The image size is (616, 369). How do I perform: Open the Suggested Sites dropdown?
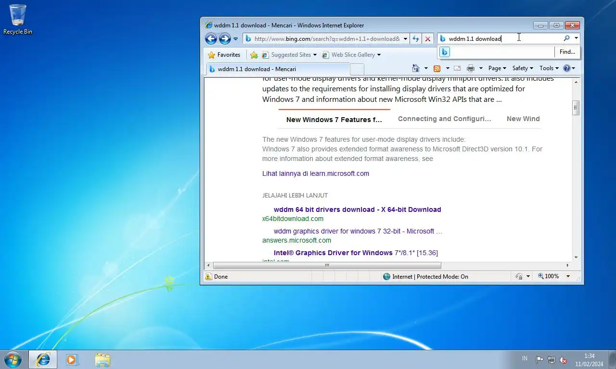pyautogui.click(x=289, y=55)
